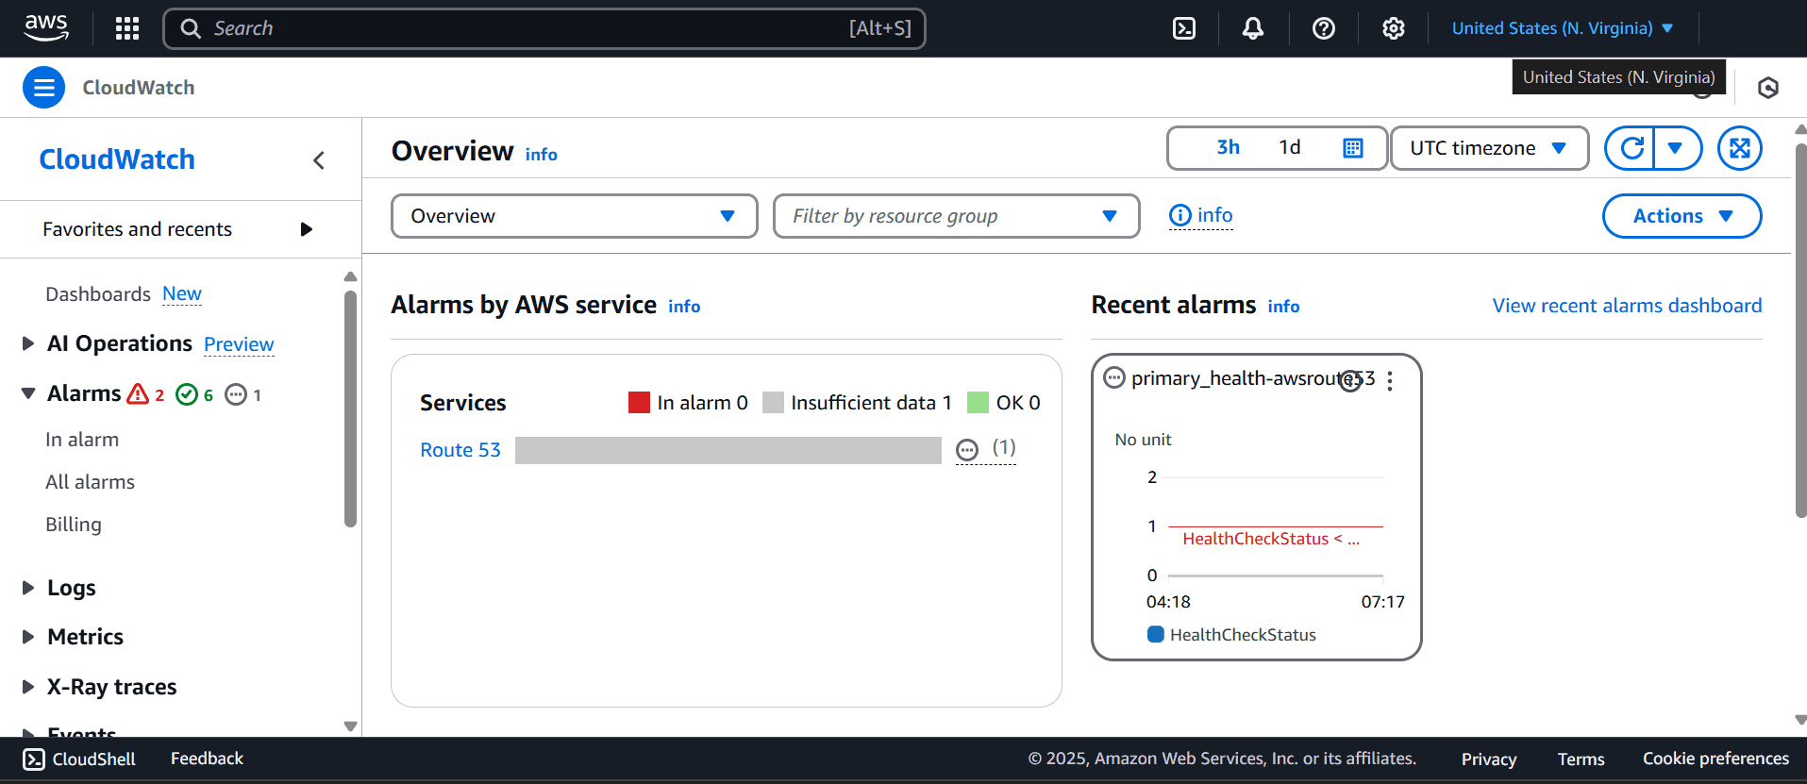Open the AWS home logo
Screen dimensions: 1807x784
click(46, 28)
